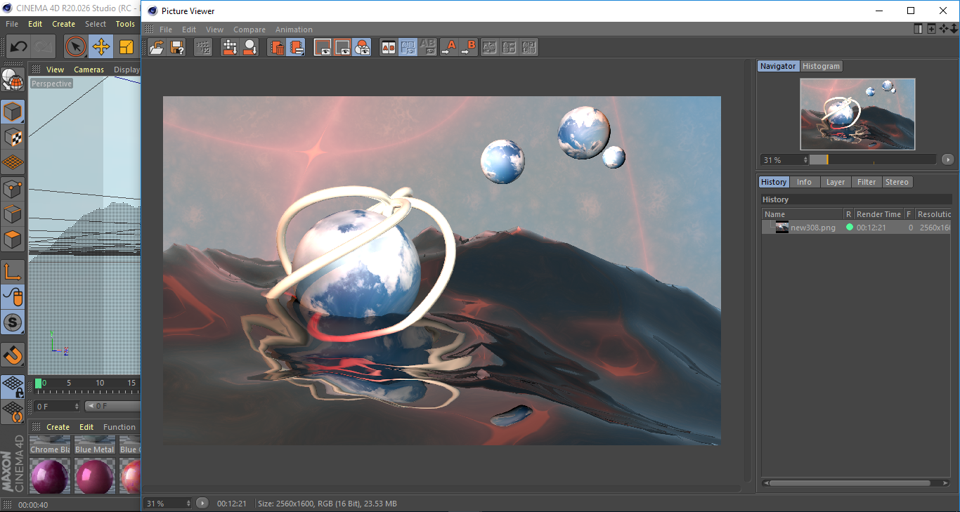Toggle the highlighted AB split icon
Viewport: 960px width, 512px height.
pos(408,47)
